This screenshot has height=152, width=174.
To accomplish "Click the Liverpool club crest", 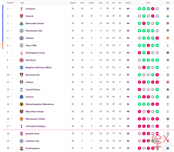I will click(x=22, y=9).
